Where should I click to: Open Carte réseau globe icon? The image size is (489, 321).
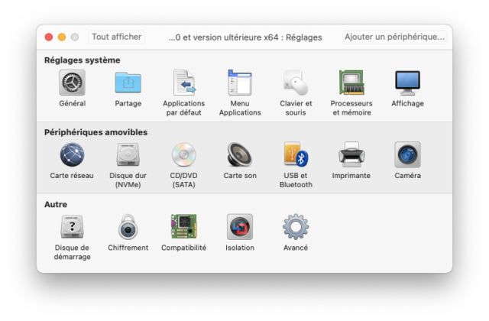[72, 154]
